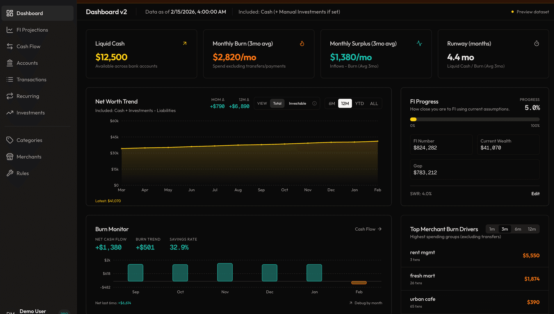Select YTD range for Net Worth Trend

click(x=359, y=104)
